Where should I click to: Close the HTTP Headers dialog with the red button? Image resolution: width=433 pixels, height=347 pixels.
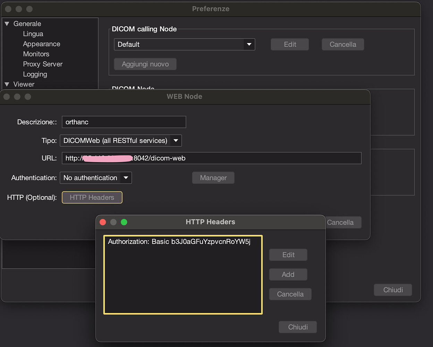tap(103, 222)
